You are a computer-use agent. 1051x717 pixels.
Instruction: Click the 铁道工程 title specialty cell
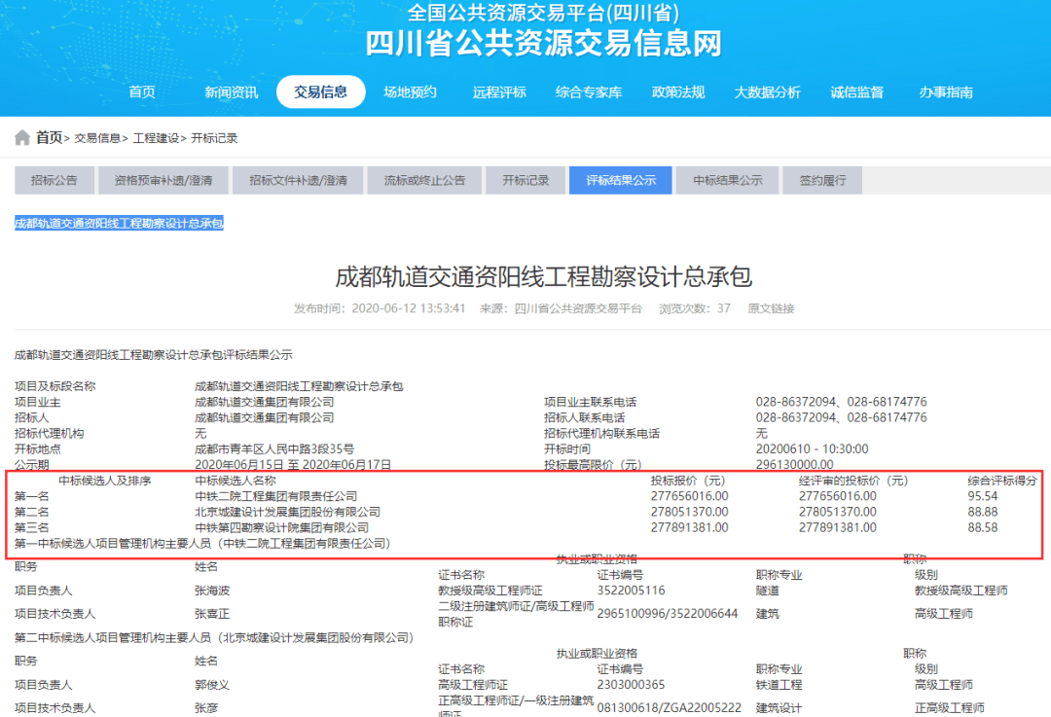(x=779, y=685)
